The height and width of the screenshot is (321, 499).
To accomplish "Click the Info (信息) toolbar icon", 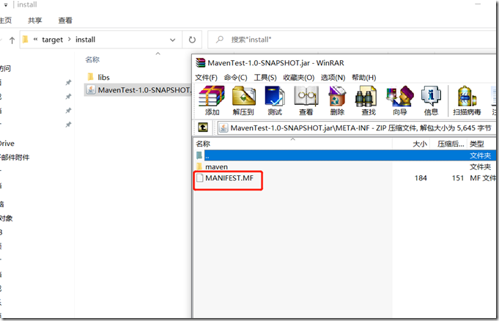I will point(431,100).
